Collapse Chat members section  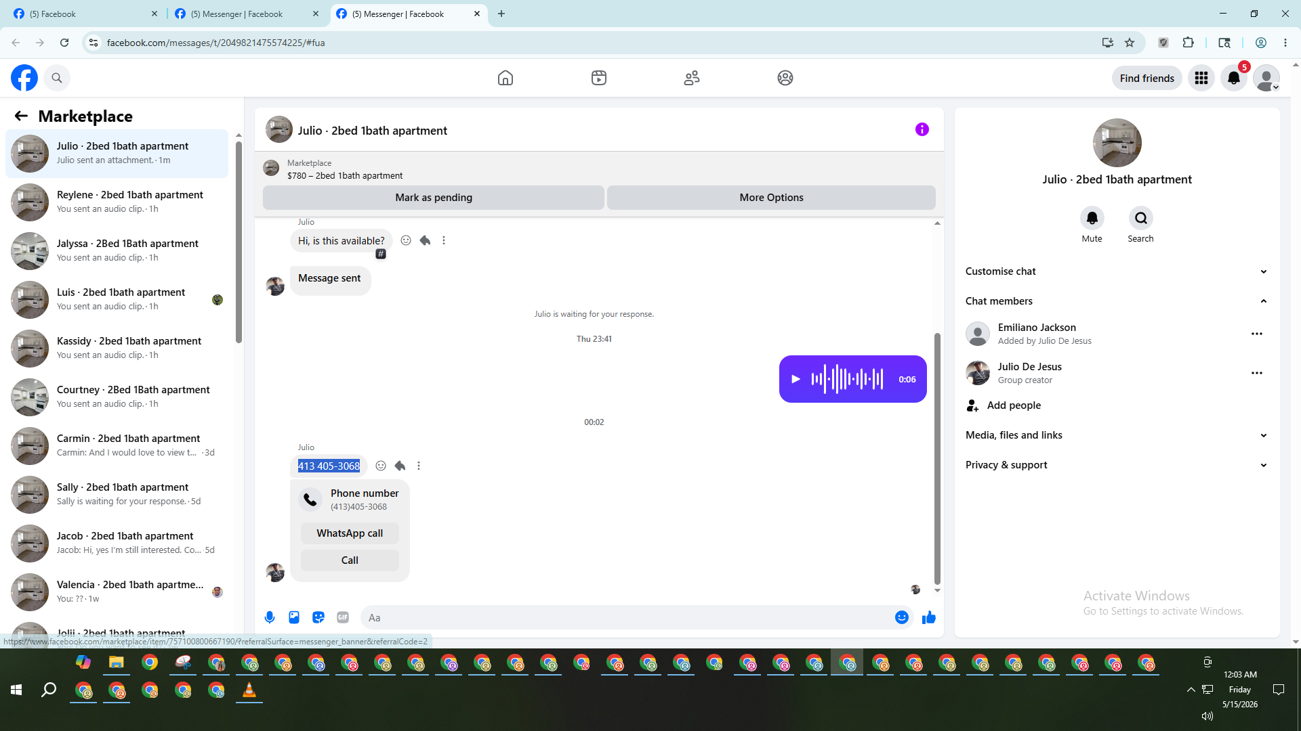pyautogui.click(x=1117, y=301)
